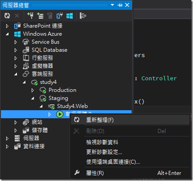Click the Add SharePoint connection toolbar icon
Image resolution: width=193 pixels, height=181 pixels.
[x=60, y=16]
